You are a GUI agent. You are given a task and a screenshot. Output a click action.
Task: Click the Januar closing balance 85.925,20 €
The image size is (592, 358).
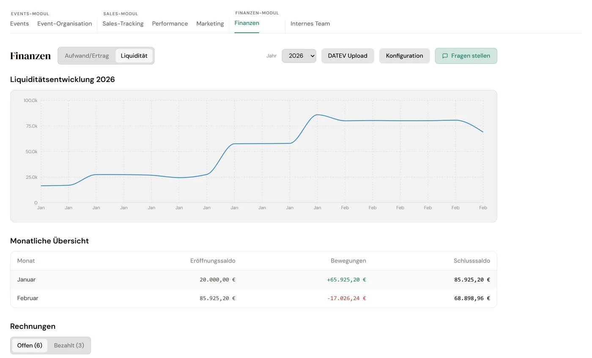tap(472, 279)
